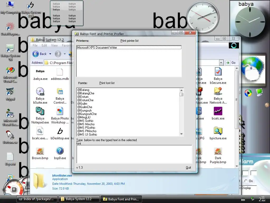
Task: Expand the Address bar dropdown
Action: pos(221,62)
